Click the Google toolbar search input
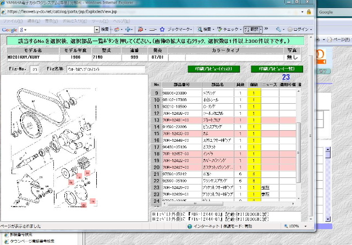 [57, 30]
